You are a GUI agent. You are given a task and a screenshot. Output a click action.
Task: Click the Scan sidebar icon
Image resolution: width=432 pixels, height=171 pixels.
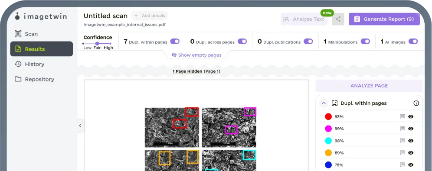(x=18, y=34)
